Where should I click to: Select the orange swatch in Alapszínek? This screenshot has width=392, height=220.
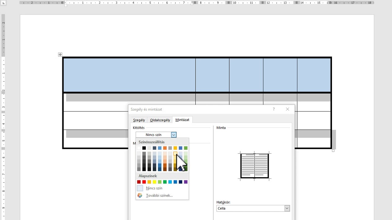point(149,182)
